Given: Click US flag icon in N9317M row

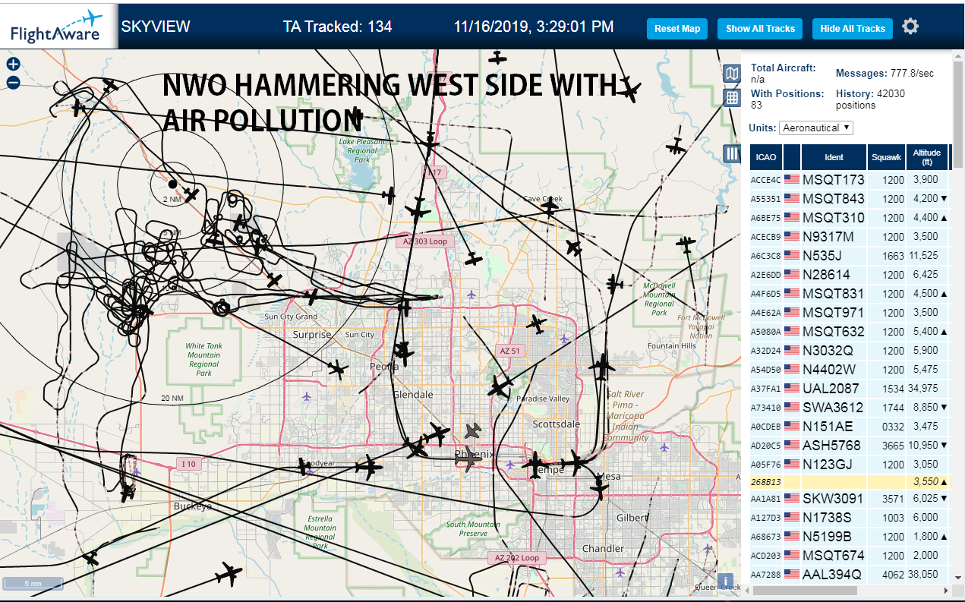Looking at the screenshot, I should 792,236.
